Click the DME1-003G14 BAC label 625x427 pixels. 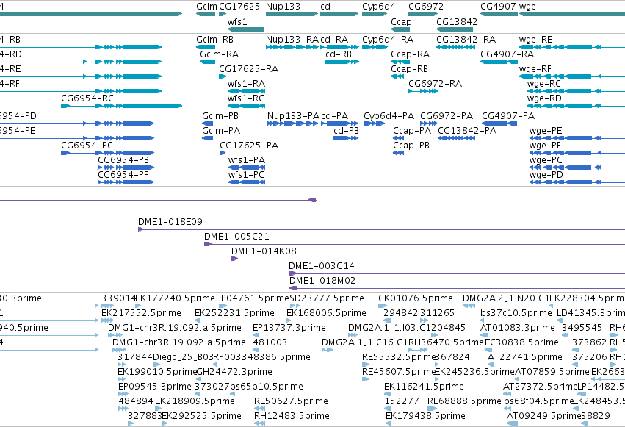(x=321, y=266)
